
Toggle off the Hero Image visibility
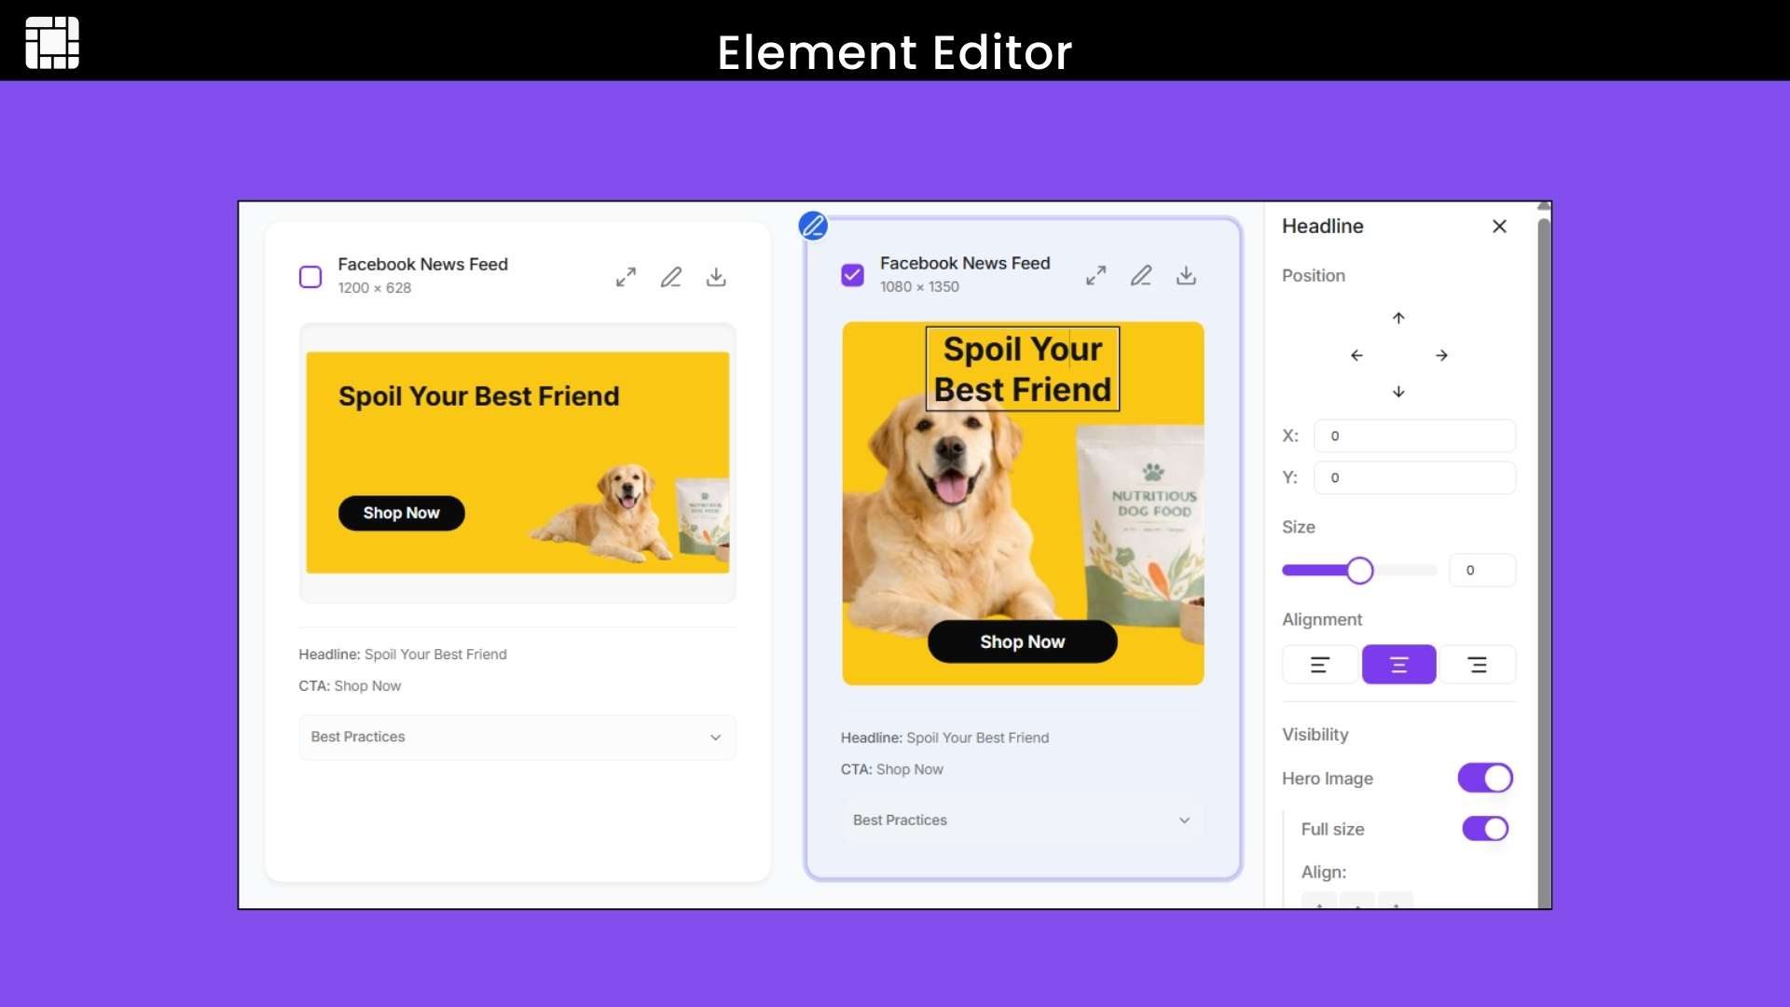[x=1484, y=778]
